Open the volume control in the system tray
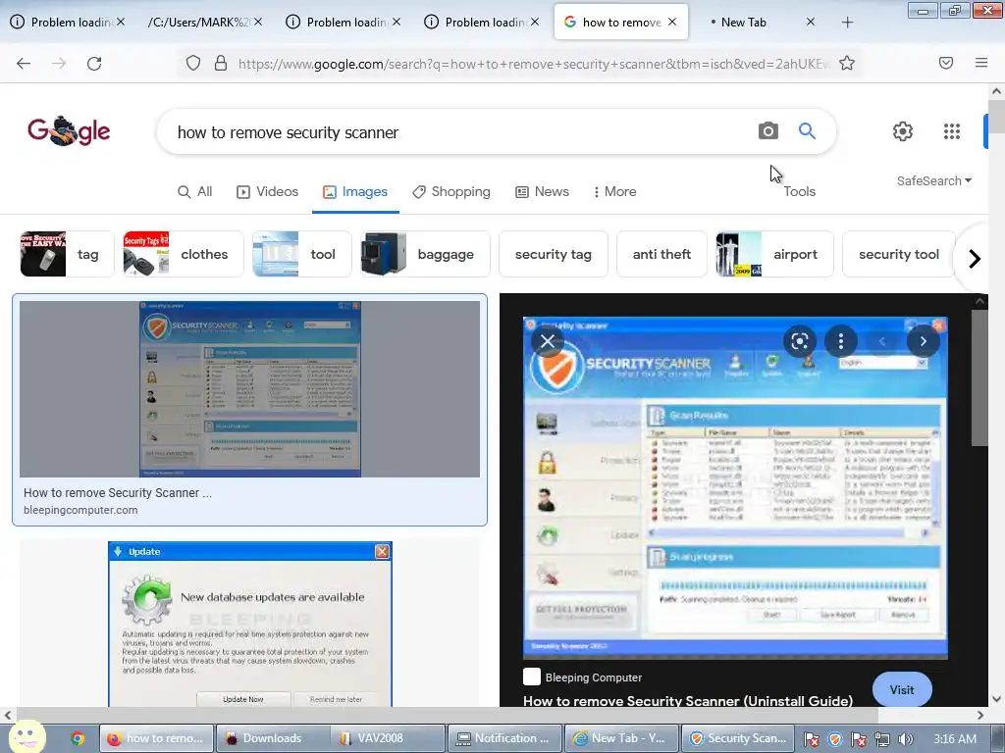This screenshot has width=1005, height=753. (x=905, y=739)
